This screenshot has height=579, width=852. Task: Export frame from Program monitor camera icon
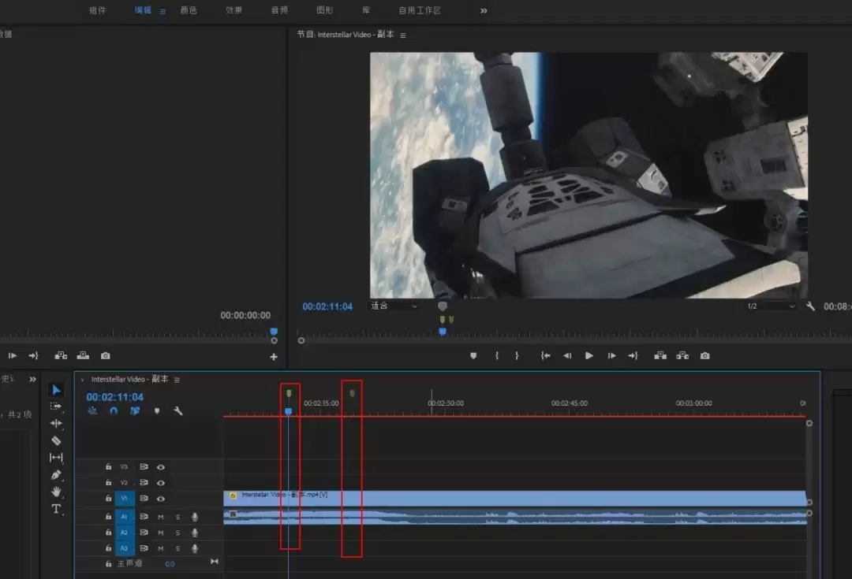(x=704, y=355)
